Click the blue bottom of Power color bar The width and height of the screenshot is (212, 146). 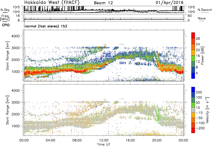point(193,76)
